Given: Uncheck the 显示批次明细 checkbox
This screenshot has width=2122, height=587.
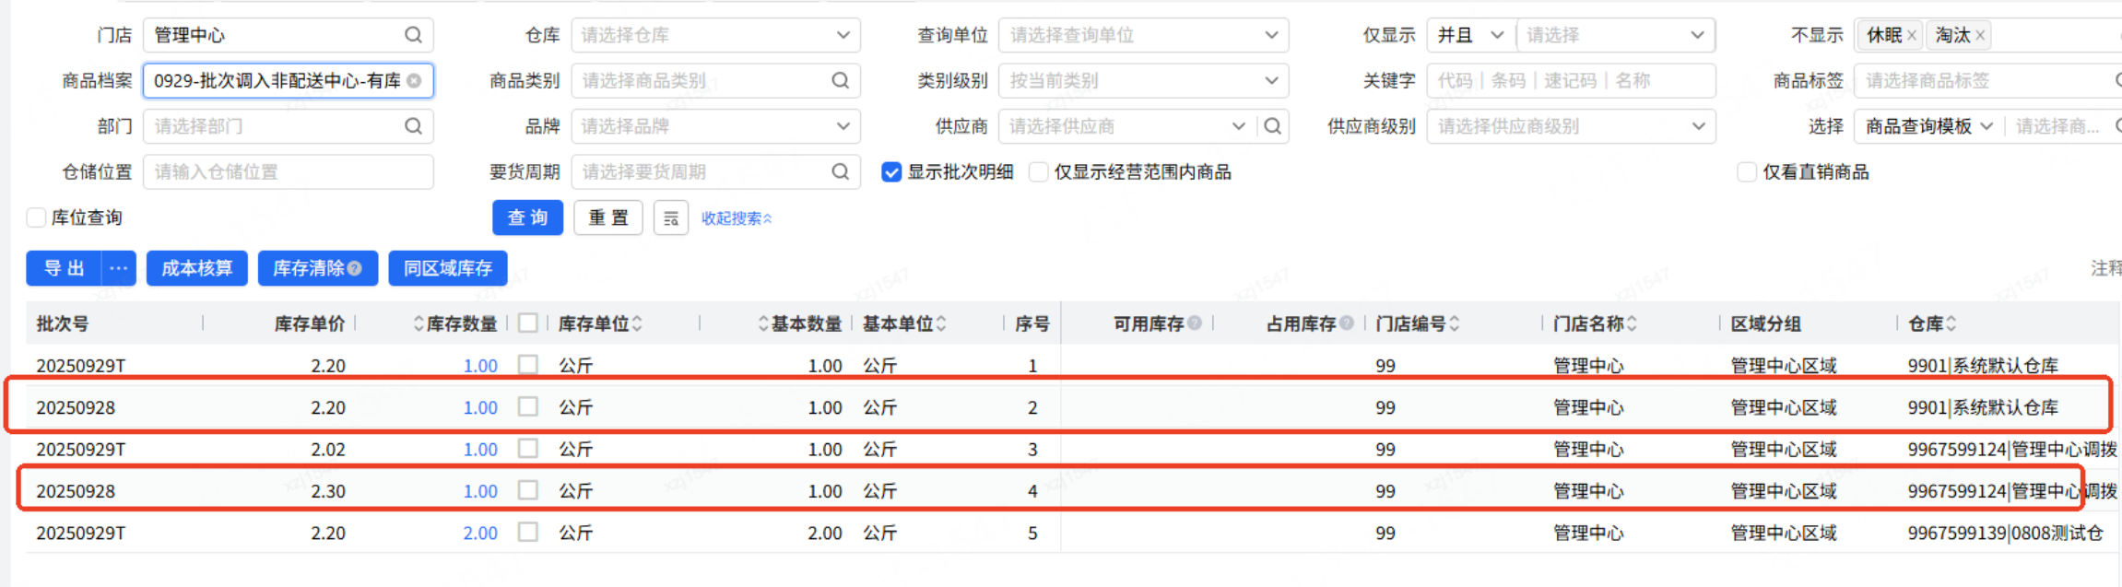Looking at the screenshot, I should pyautogui.click(x=891, y=172).
